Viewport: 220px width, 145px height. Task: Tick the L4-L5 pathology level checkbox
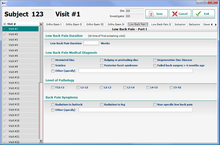148,87
